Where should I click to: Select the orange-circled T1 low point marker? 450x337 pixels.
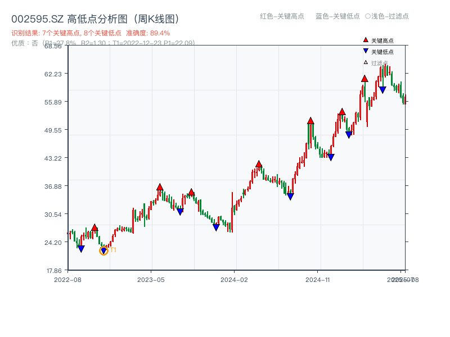tap(103, 251)
